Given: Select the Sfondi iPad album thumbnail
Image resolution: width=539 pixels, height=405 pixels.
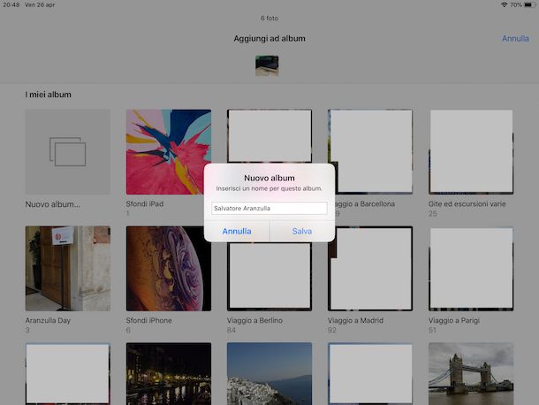Looking at the screenshot, I should tap(169, 152).
